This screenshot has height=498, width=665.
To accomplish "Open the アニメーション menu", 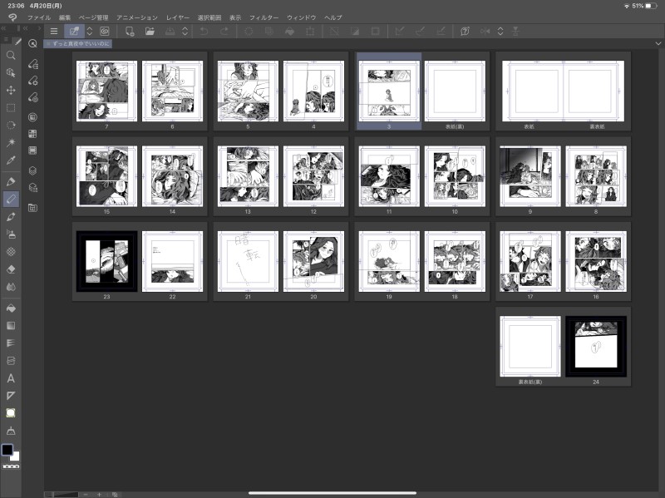I will click(x=137, y=17).
